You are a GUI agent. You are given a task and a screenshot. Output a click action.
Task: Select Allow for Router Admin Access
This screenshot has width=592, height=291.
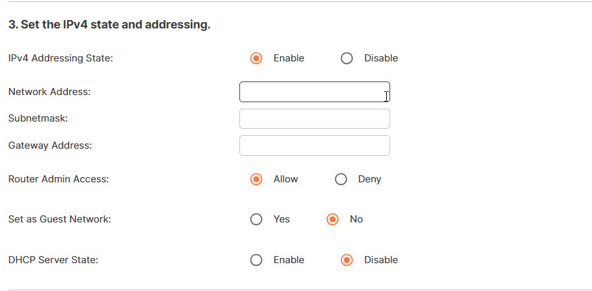point(256,179)
